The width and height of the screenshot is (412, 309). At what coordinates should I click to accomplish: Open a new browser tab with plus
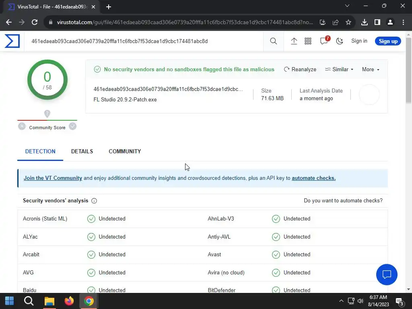click(109, 7)
